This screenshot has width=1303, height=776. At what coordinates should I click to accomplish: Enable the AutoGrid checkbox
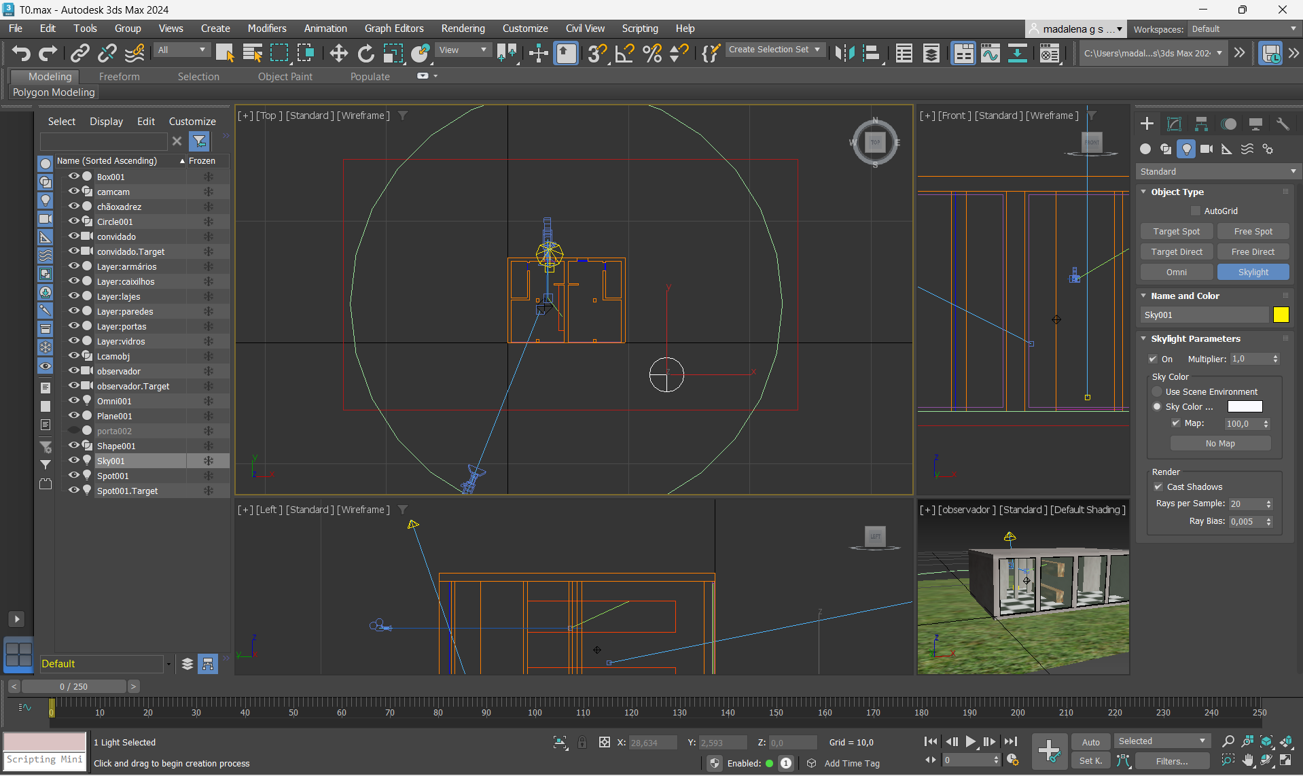click(1196, 211)
